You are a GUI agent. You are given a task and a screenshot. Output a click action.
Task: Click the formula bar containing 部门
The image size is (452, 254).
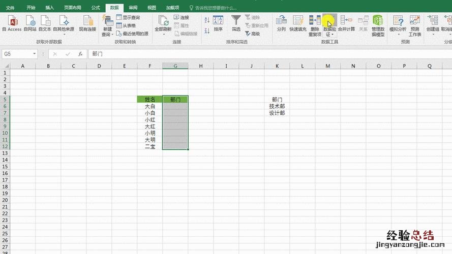pos(254,54)
